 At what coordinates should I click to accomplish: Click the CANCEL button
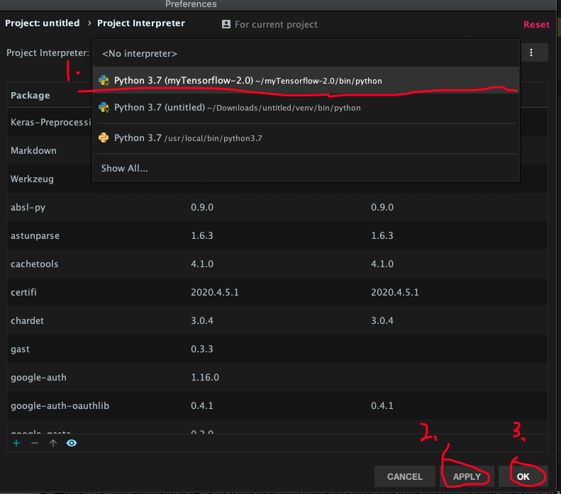405,476
